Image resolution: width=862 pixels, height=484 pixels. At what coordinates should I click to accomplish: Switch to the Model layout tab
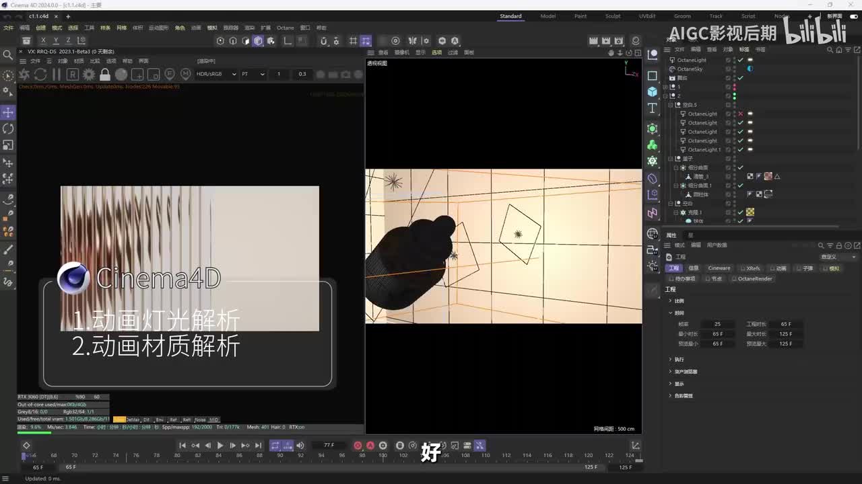[x=548, y=16]
